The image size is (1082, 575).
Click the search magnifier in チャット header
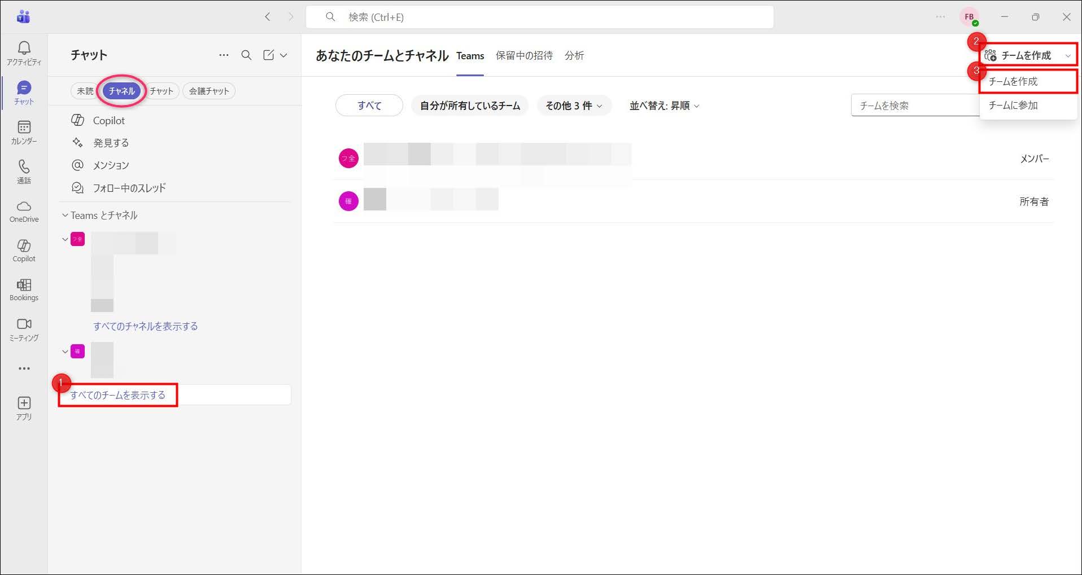pyautogui.click(x=246, y=55)
